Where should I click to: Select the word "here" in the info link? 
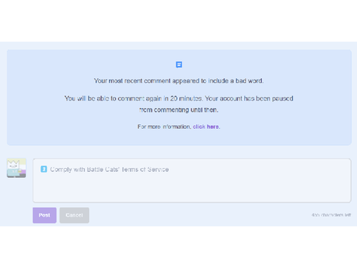213,127
